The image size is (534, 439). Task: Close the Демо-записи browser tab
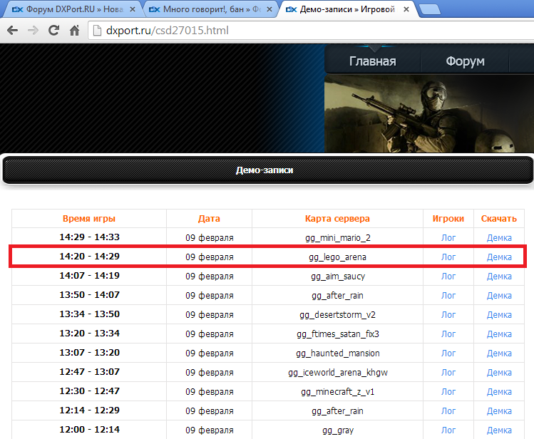pos(406,10)
